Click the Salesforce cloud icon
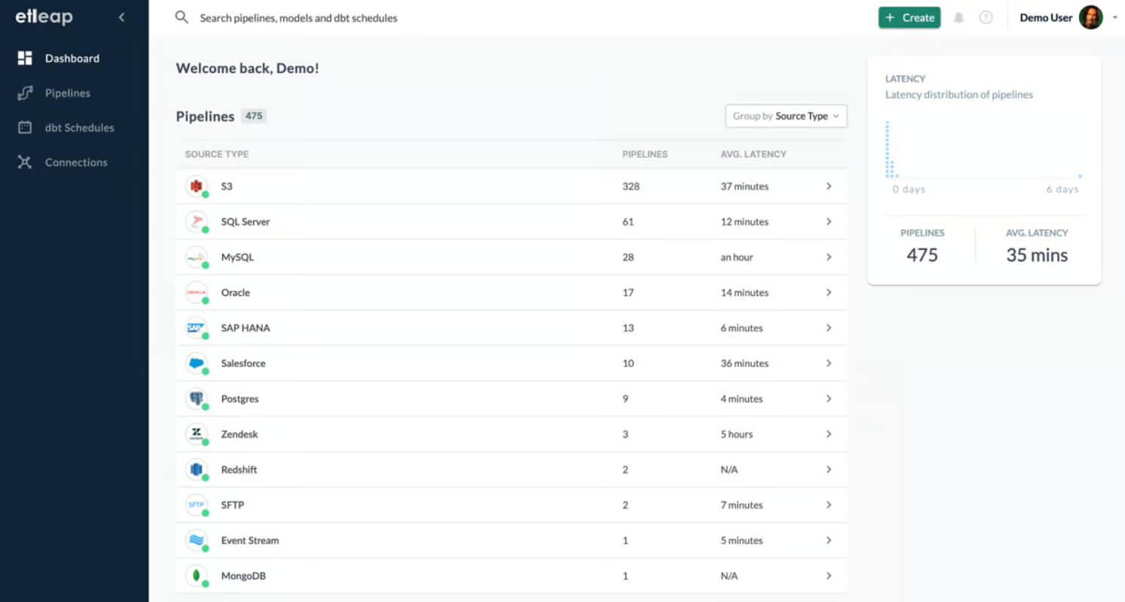The width and height of the screenshot is (1125, 602). 197,363
